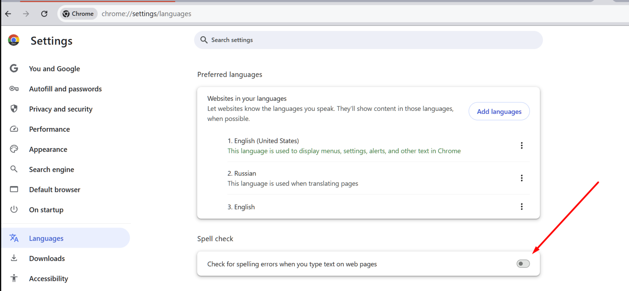Click the 3. English language entry
The image size is (629, 291).
241,207
